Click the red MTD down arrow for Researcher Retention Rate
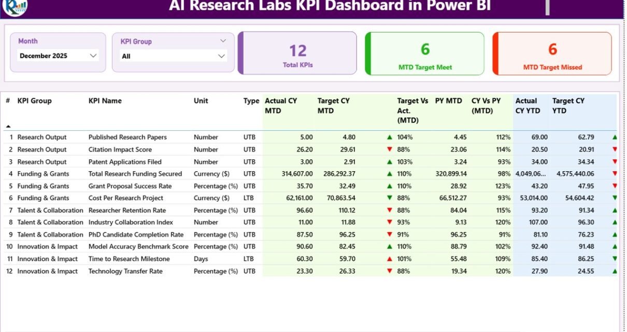This screenshot has height=332, width=627. tap(389, 210)
